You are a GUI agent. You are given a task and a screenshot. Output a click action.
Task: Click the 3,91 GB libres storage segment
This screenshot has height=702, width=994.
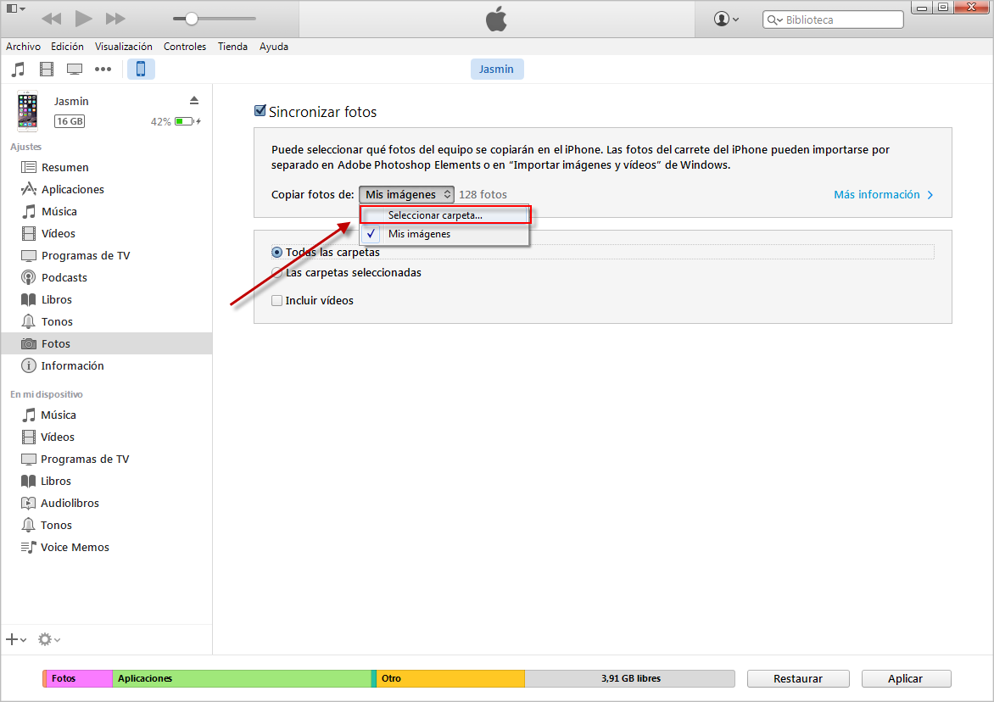630,678
